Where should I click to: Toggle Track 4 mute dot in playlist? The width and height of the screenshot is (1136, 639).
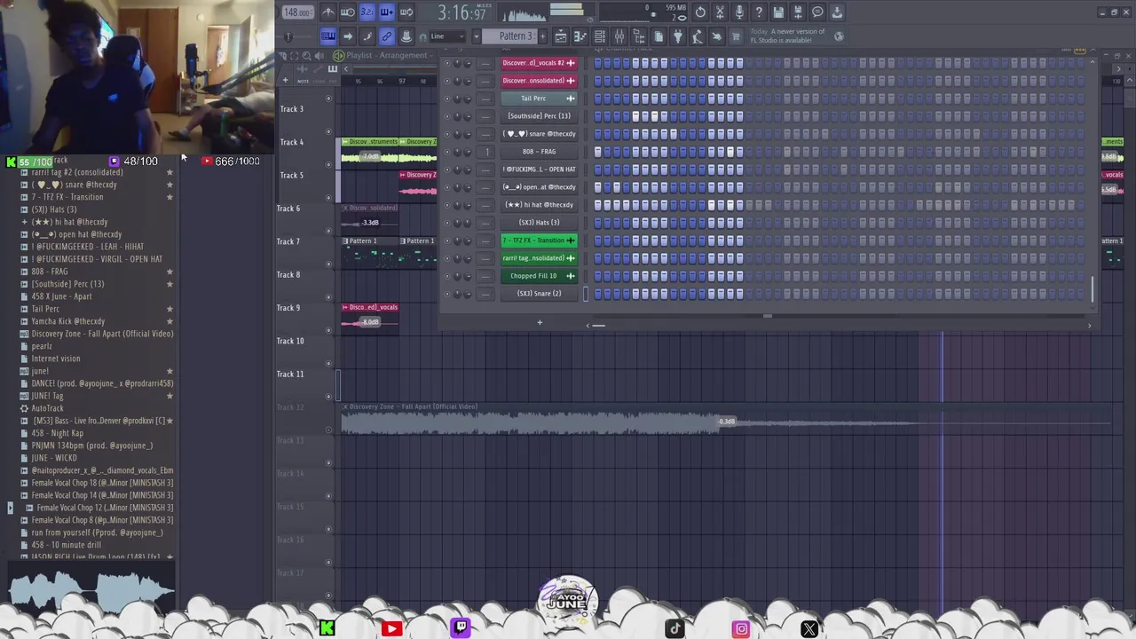(x=329, y=164)
